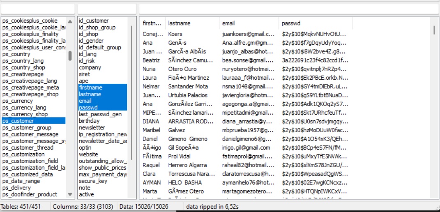This screenshot has height=212, width=440.
Task: Select the ps_customer table
Action: (33, 121)
